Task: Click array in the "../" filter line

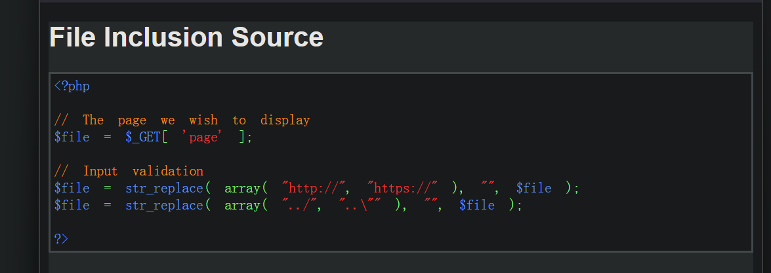Action: click(x=242, y=206)
